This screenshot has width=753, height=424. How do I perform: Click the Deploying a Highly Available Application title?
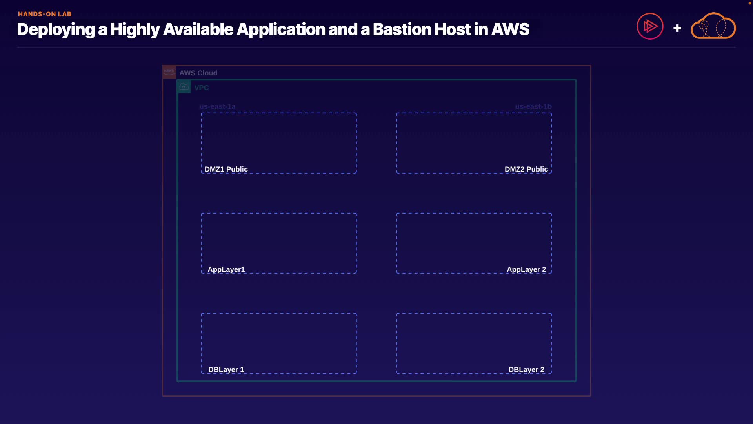click(273, 29)
